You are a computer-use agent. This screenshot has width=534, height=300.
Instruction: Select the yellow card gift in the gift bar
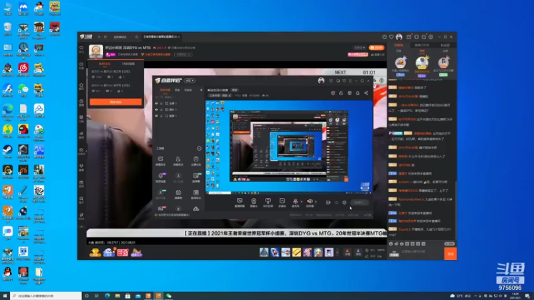(296, 252)
